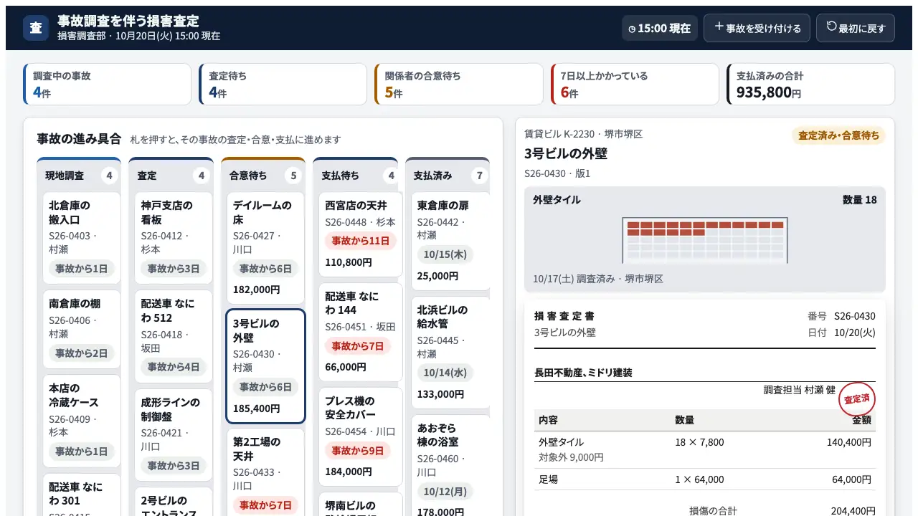
Task: Click the 15:00 現在 clock chip
Action: pos(660,28)
